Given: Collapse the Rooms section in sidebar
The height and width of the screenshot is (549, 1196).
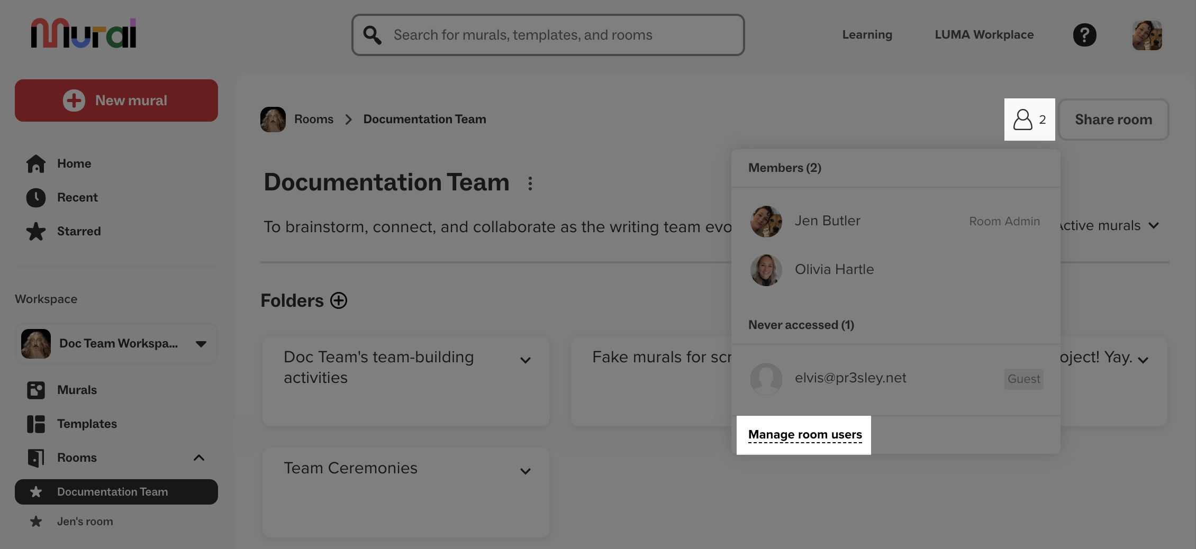Looking at the screenshot, I should [199, 458].
